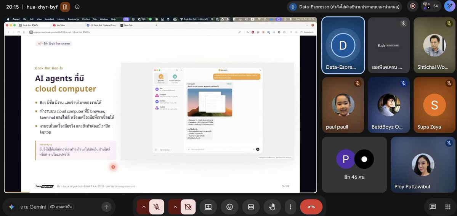Click the red leave call button
The image size is (457, 216).
pos(311,207)
